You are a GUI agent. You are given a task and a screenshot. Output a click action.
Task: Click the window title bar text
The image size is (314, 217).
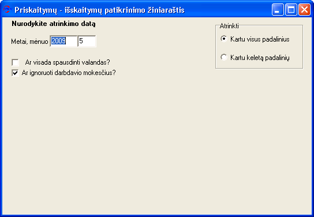[99, 10]
